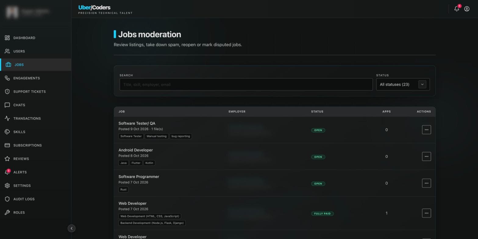This screenshot has width=478, height=239.
Task: Click the Audit Logs shield icon
Action: click(7, 199)
